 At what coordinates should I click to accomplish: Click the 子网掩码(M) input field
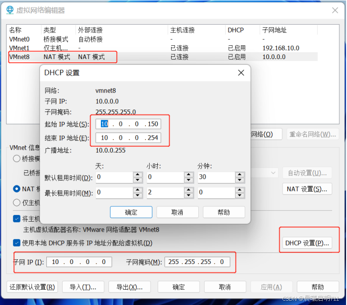click(x=197, y=262)
